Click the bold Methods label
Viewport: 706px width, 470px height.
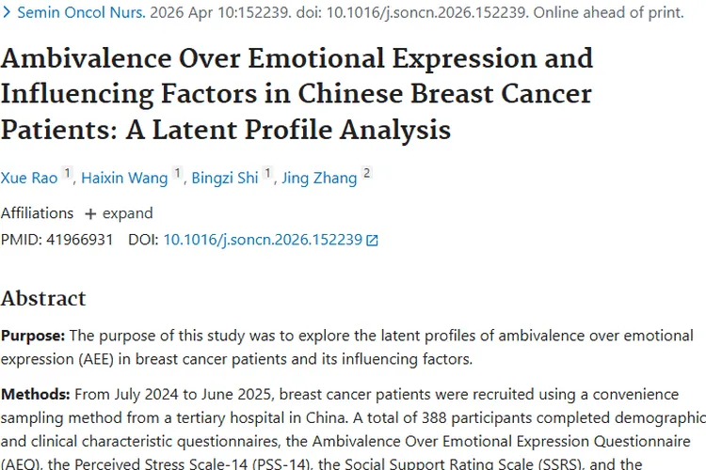pos(35,394)
